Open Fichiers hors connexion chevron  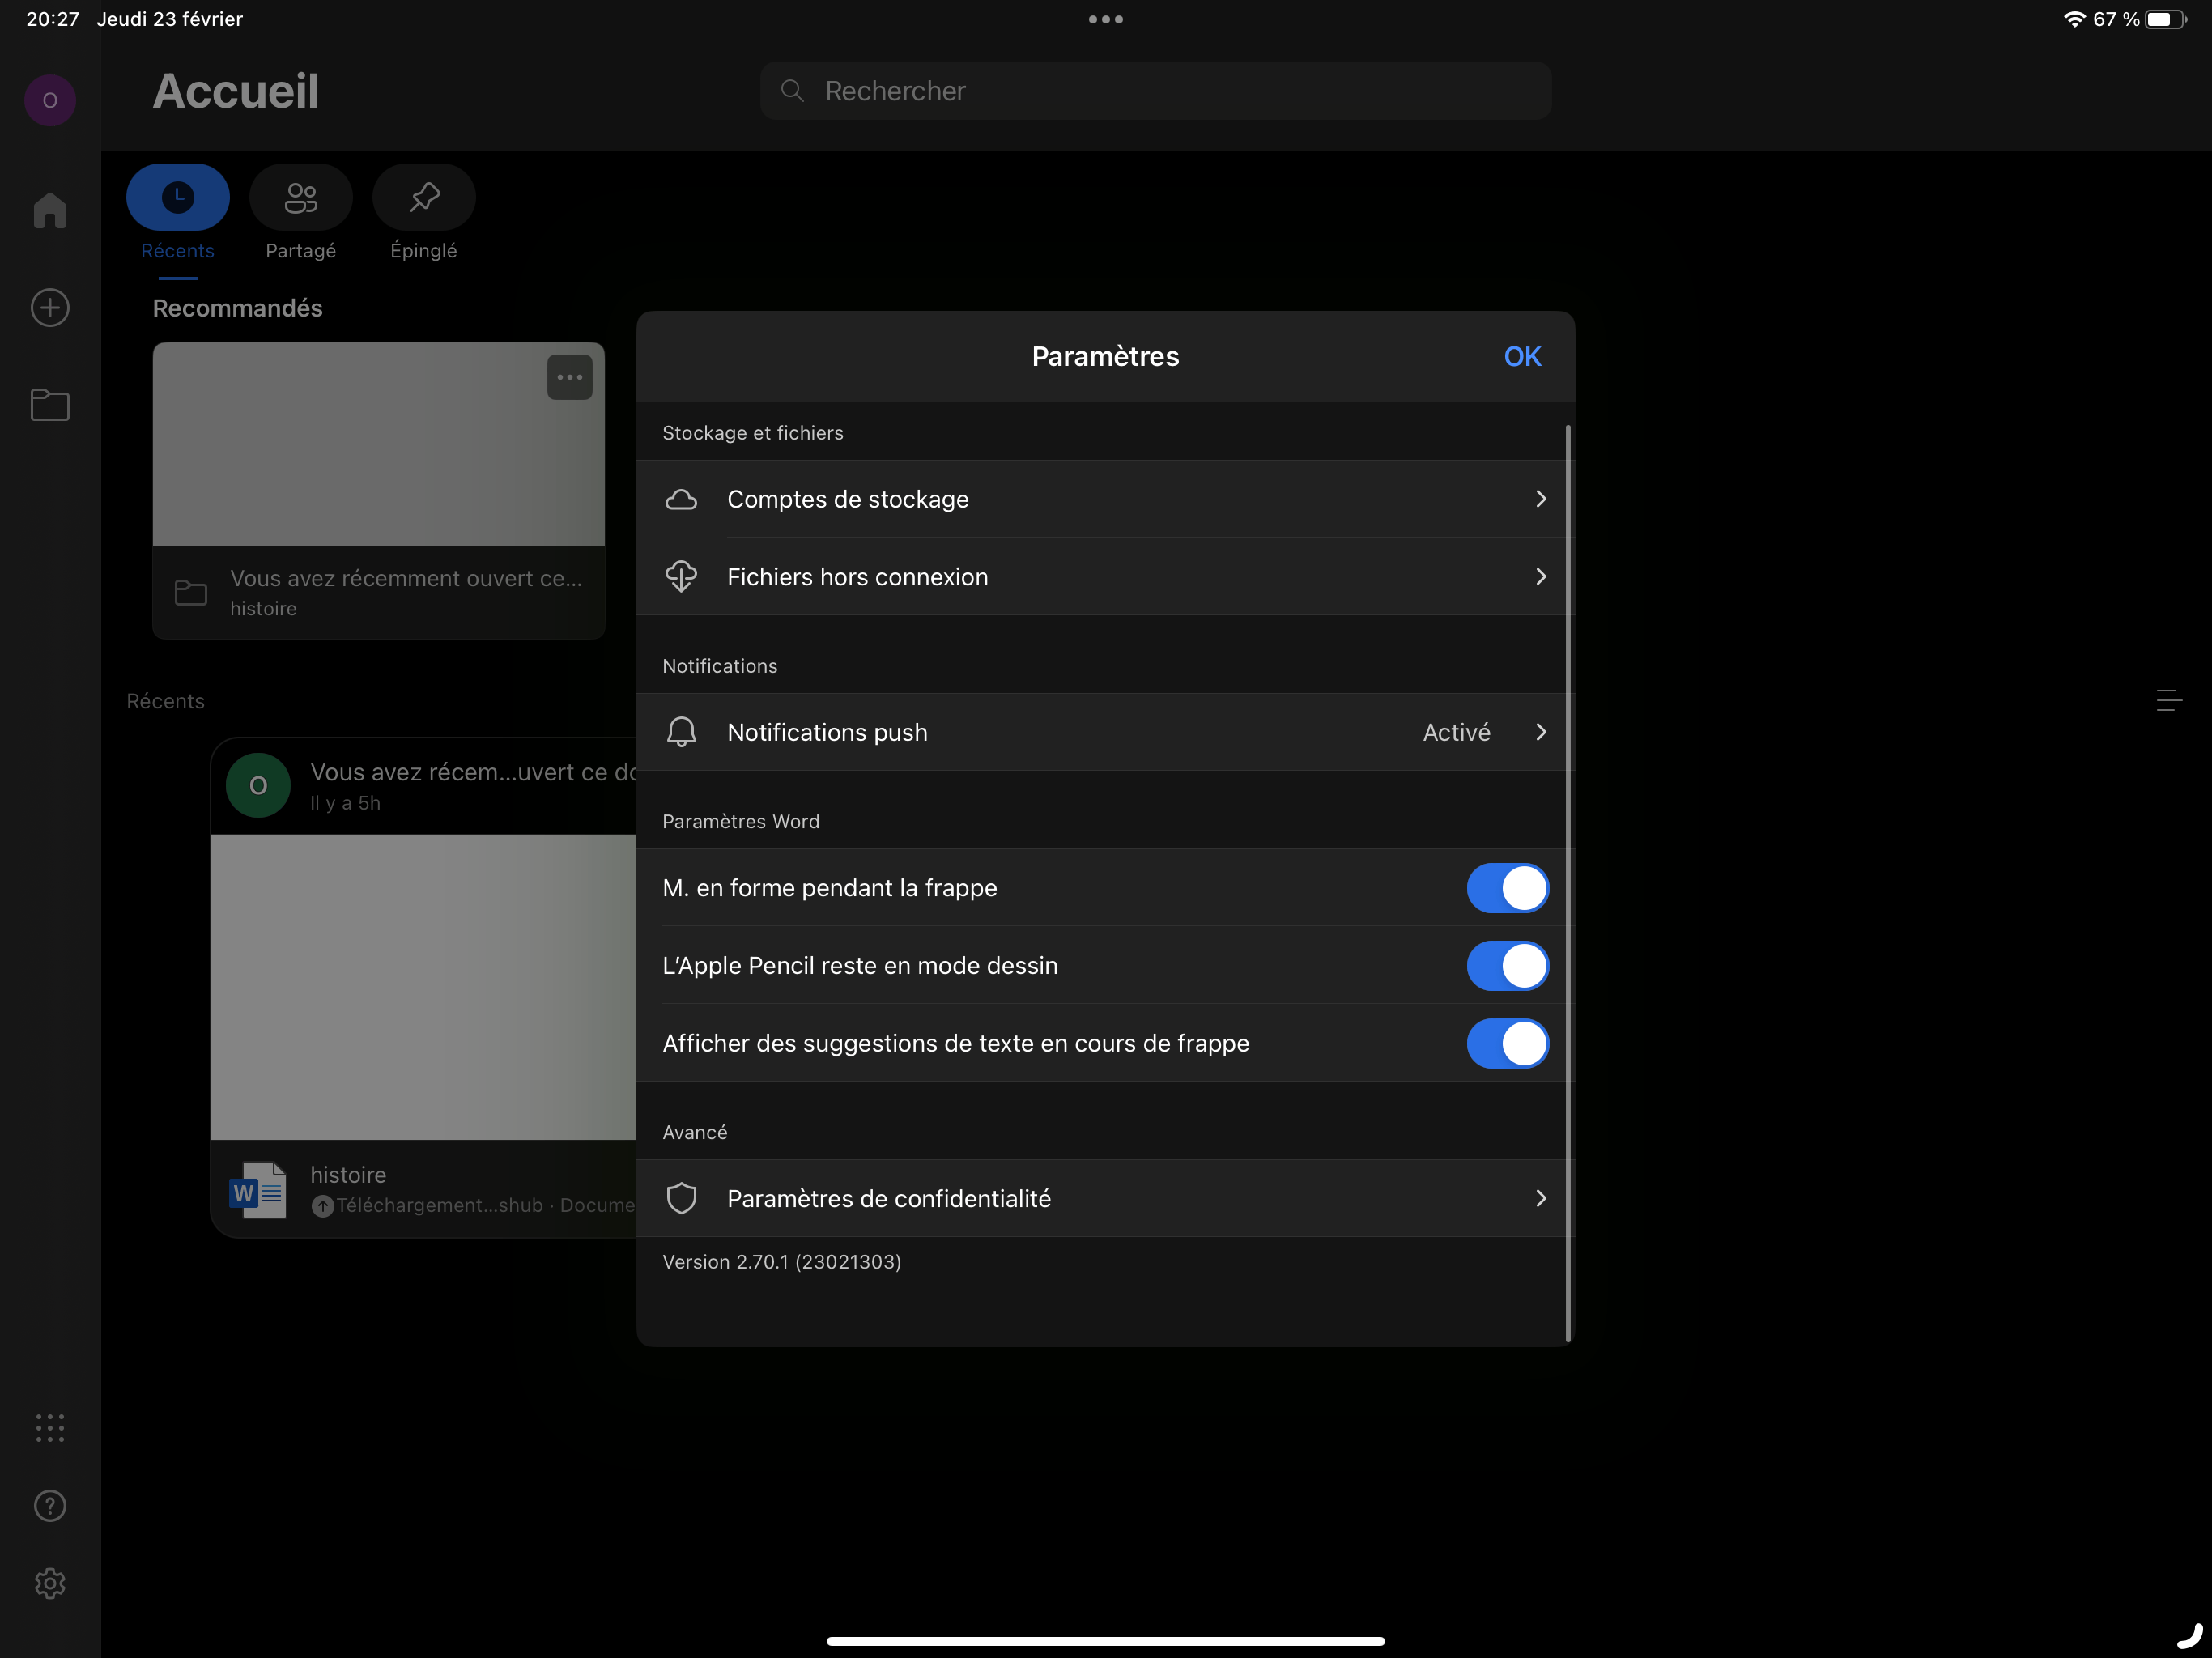click(x=1540, y=577)
